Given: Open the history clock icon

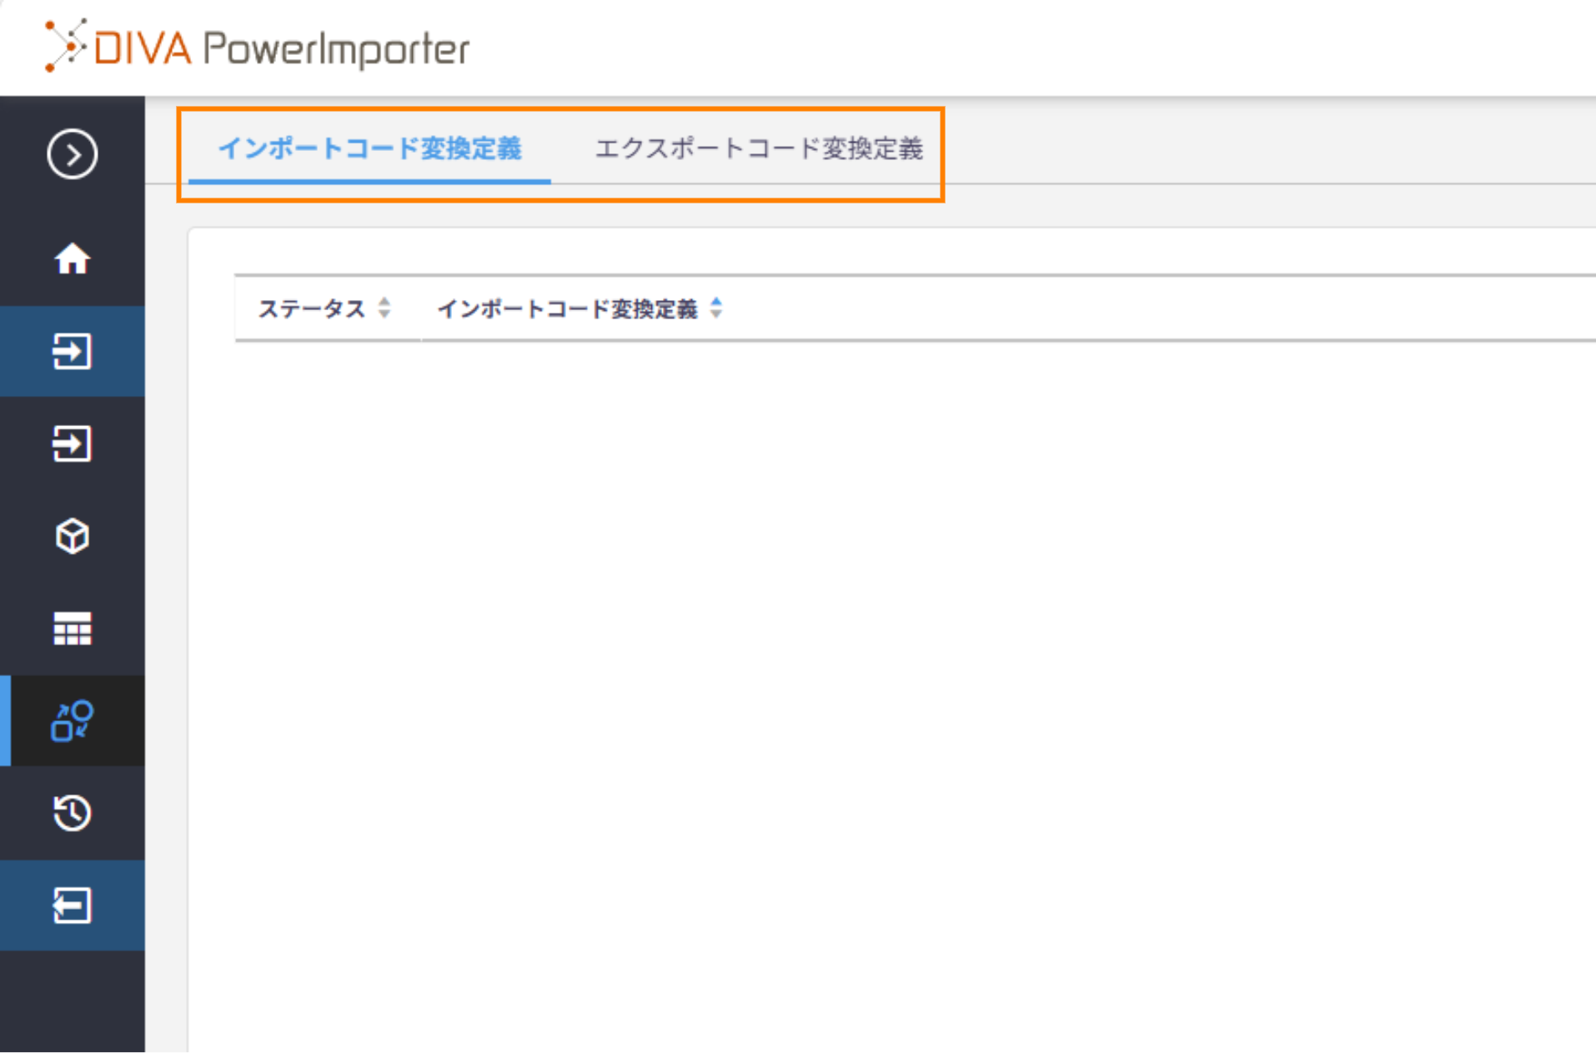Looking at the screenshot, I should [73, 813].
